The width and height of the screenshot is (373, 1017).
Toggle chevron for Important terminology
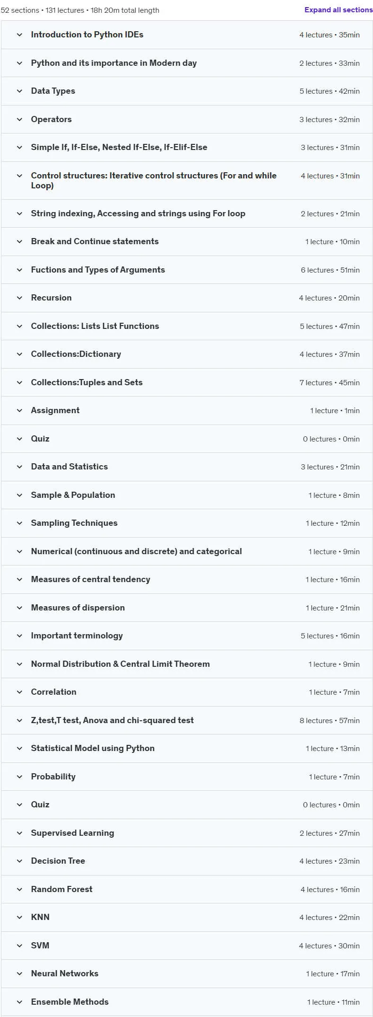click(x=19, y=636)
